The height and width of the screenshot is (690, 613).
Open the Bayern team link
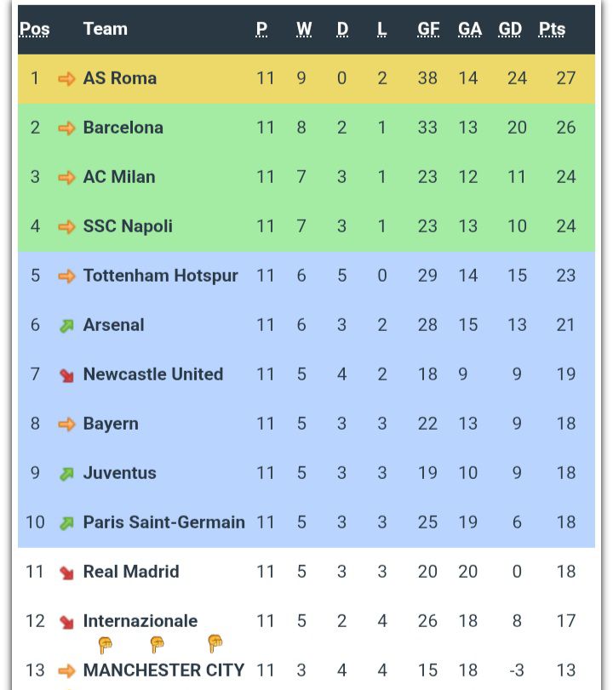[111, 424]
